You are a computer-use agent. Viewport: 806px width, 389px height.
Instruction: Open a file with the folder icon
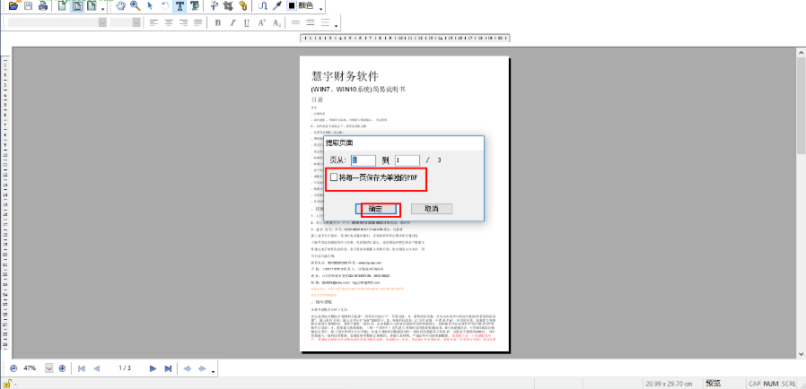(15, 6)
